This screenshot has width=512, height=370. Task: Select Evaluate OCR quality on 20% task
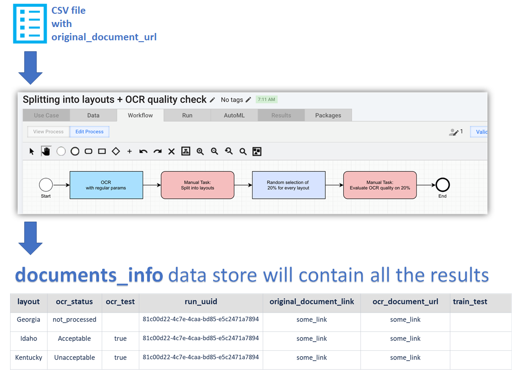[x=380, y=185]
